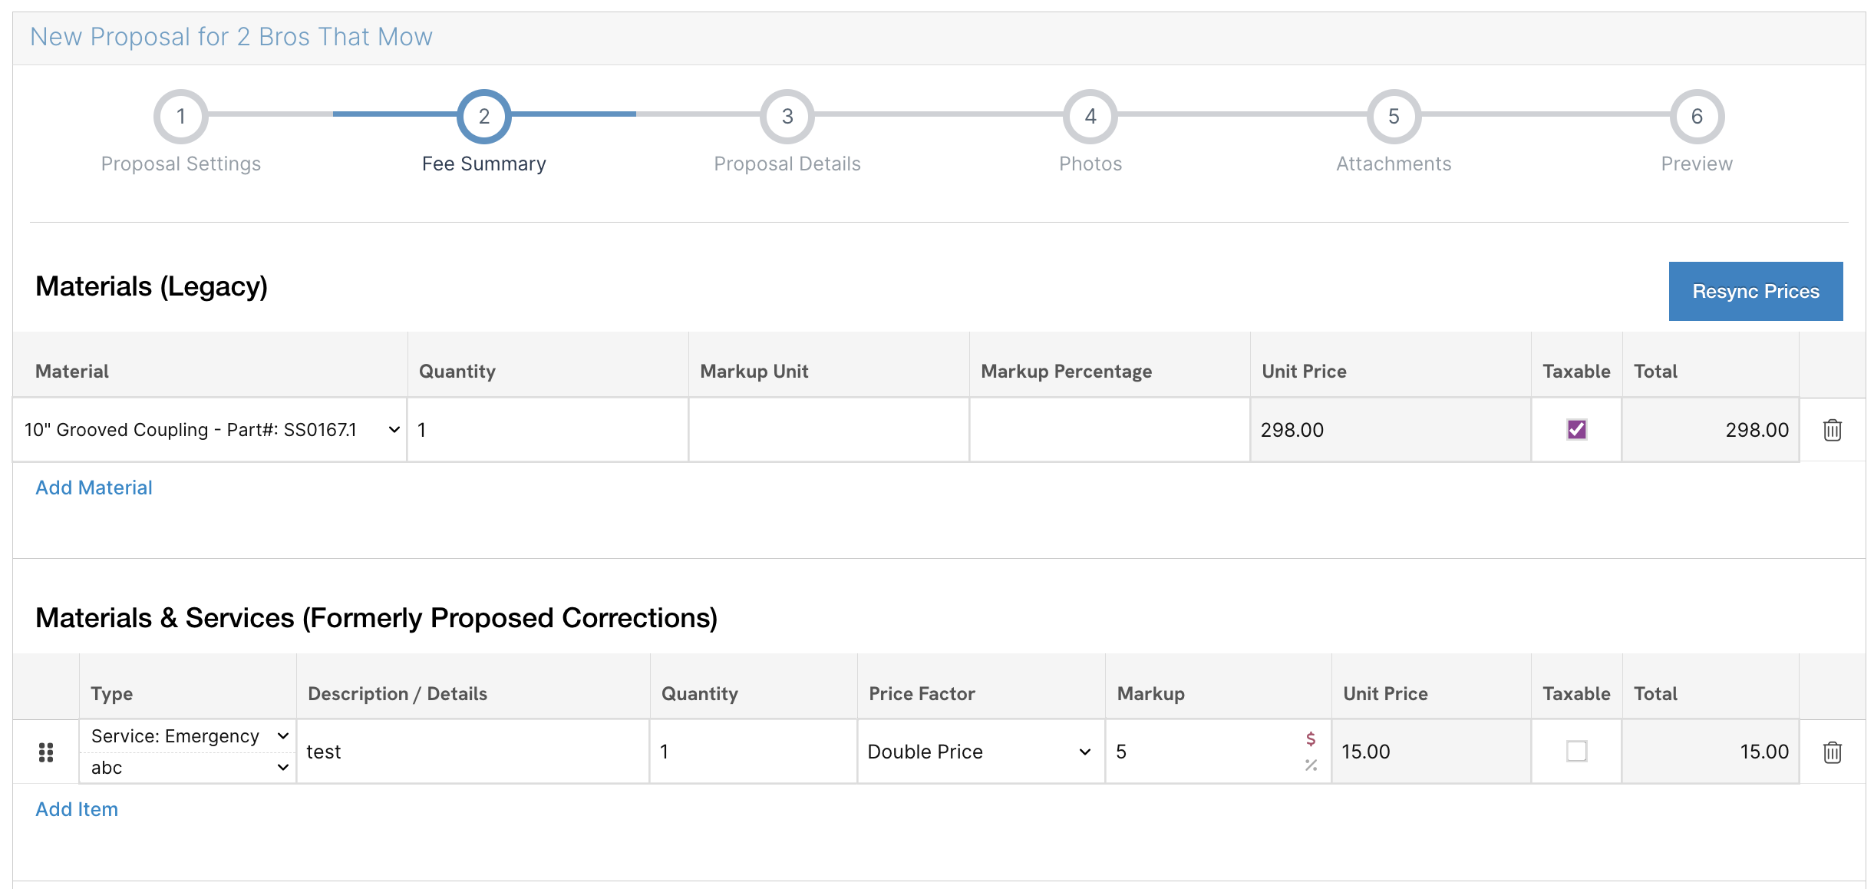Go to step 4 Photos
Screen dimensions: 1874x889
click(x=1090, y=117)
